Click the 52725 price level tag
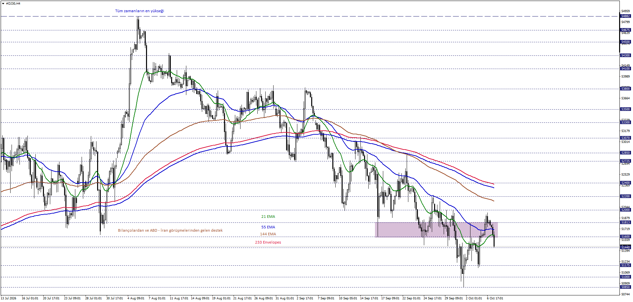 [625, 161]
